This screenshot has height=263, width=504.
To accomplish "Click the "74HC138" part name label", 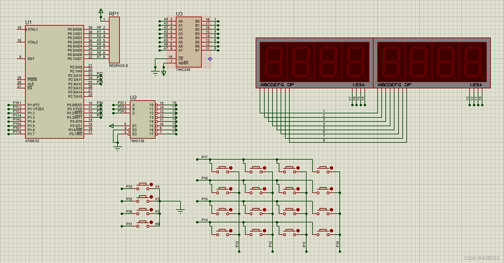I will pos(137,141).
